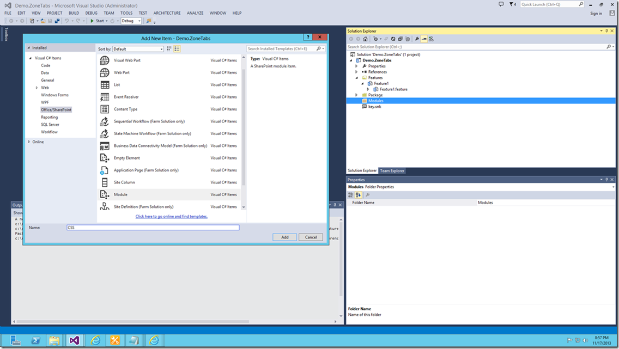
Task: Click the Sign in link
Action: point(596,14)
